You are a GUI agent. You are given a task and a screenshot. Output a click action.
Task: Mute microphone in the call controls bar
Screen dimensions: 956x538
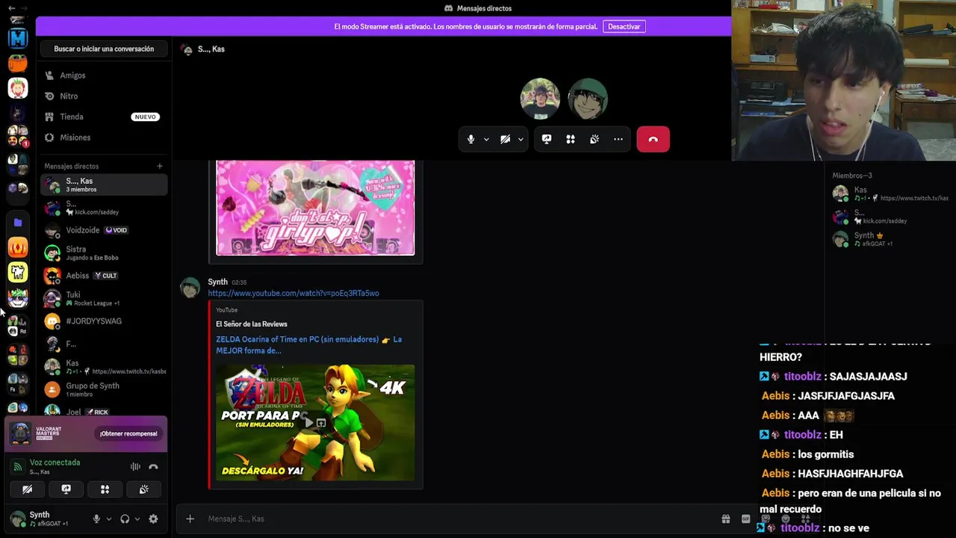pos(471,139)
